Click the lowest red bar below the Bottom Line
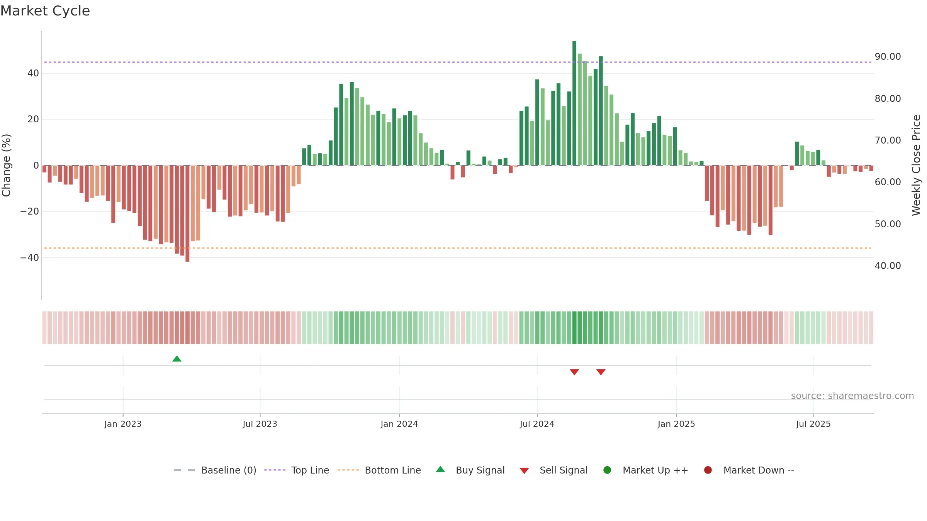Viewport: 927px width, 521px height. coord(187,213)
